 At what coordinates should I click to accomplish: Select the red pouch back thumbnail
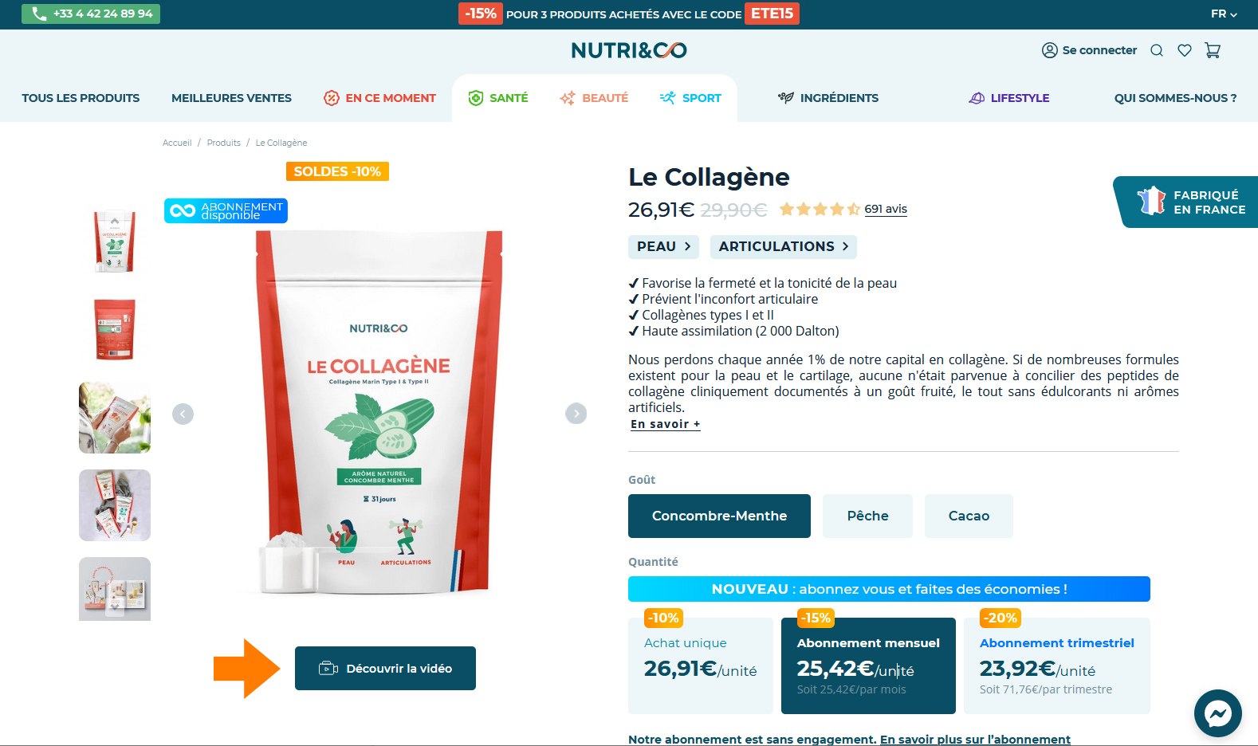click(x=115, y=330)
